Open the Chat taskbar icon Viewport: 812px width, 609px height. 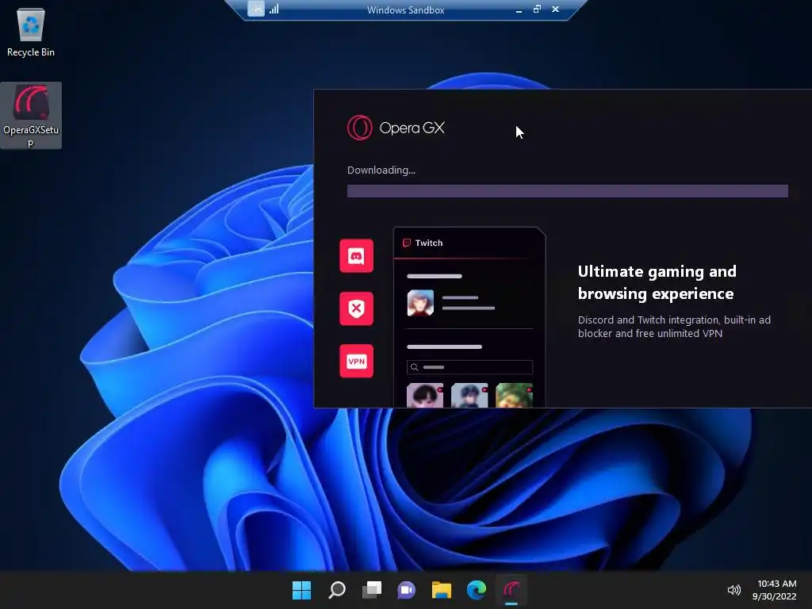(x=407, y=590)
